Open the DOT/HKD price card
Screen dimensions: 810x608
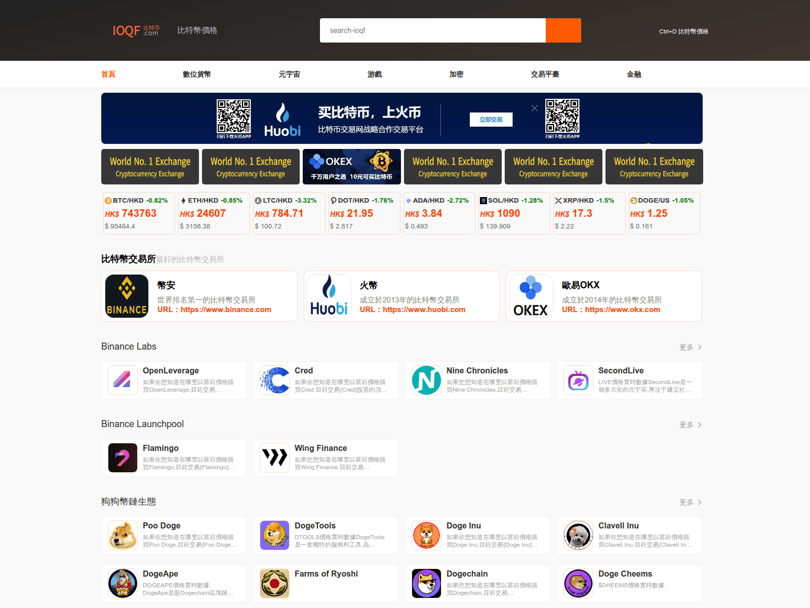coord(364,213)
